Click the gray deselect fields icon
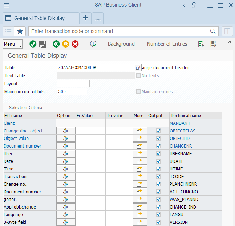 214,44
